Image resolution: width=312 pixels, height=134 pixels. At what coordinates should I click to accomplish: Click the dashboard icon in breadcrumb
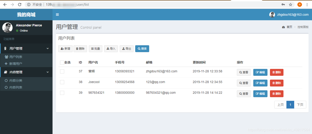[283, 27]
